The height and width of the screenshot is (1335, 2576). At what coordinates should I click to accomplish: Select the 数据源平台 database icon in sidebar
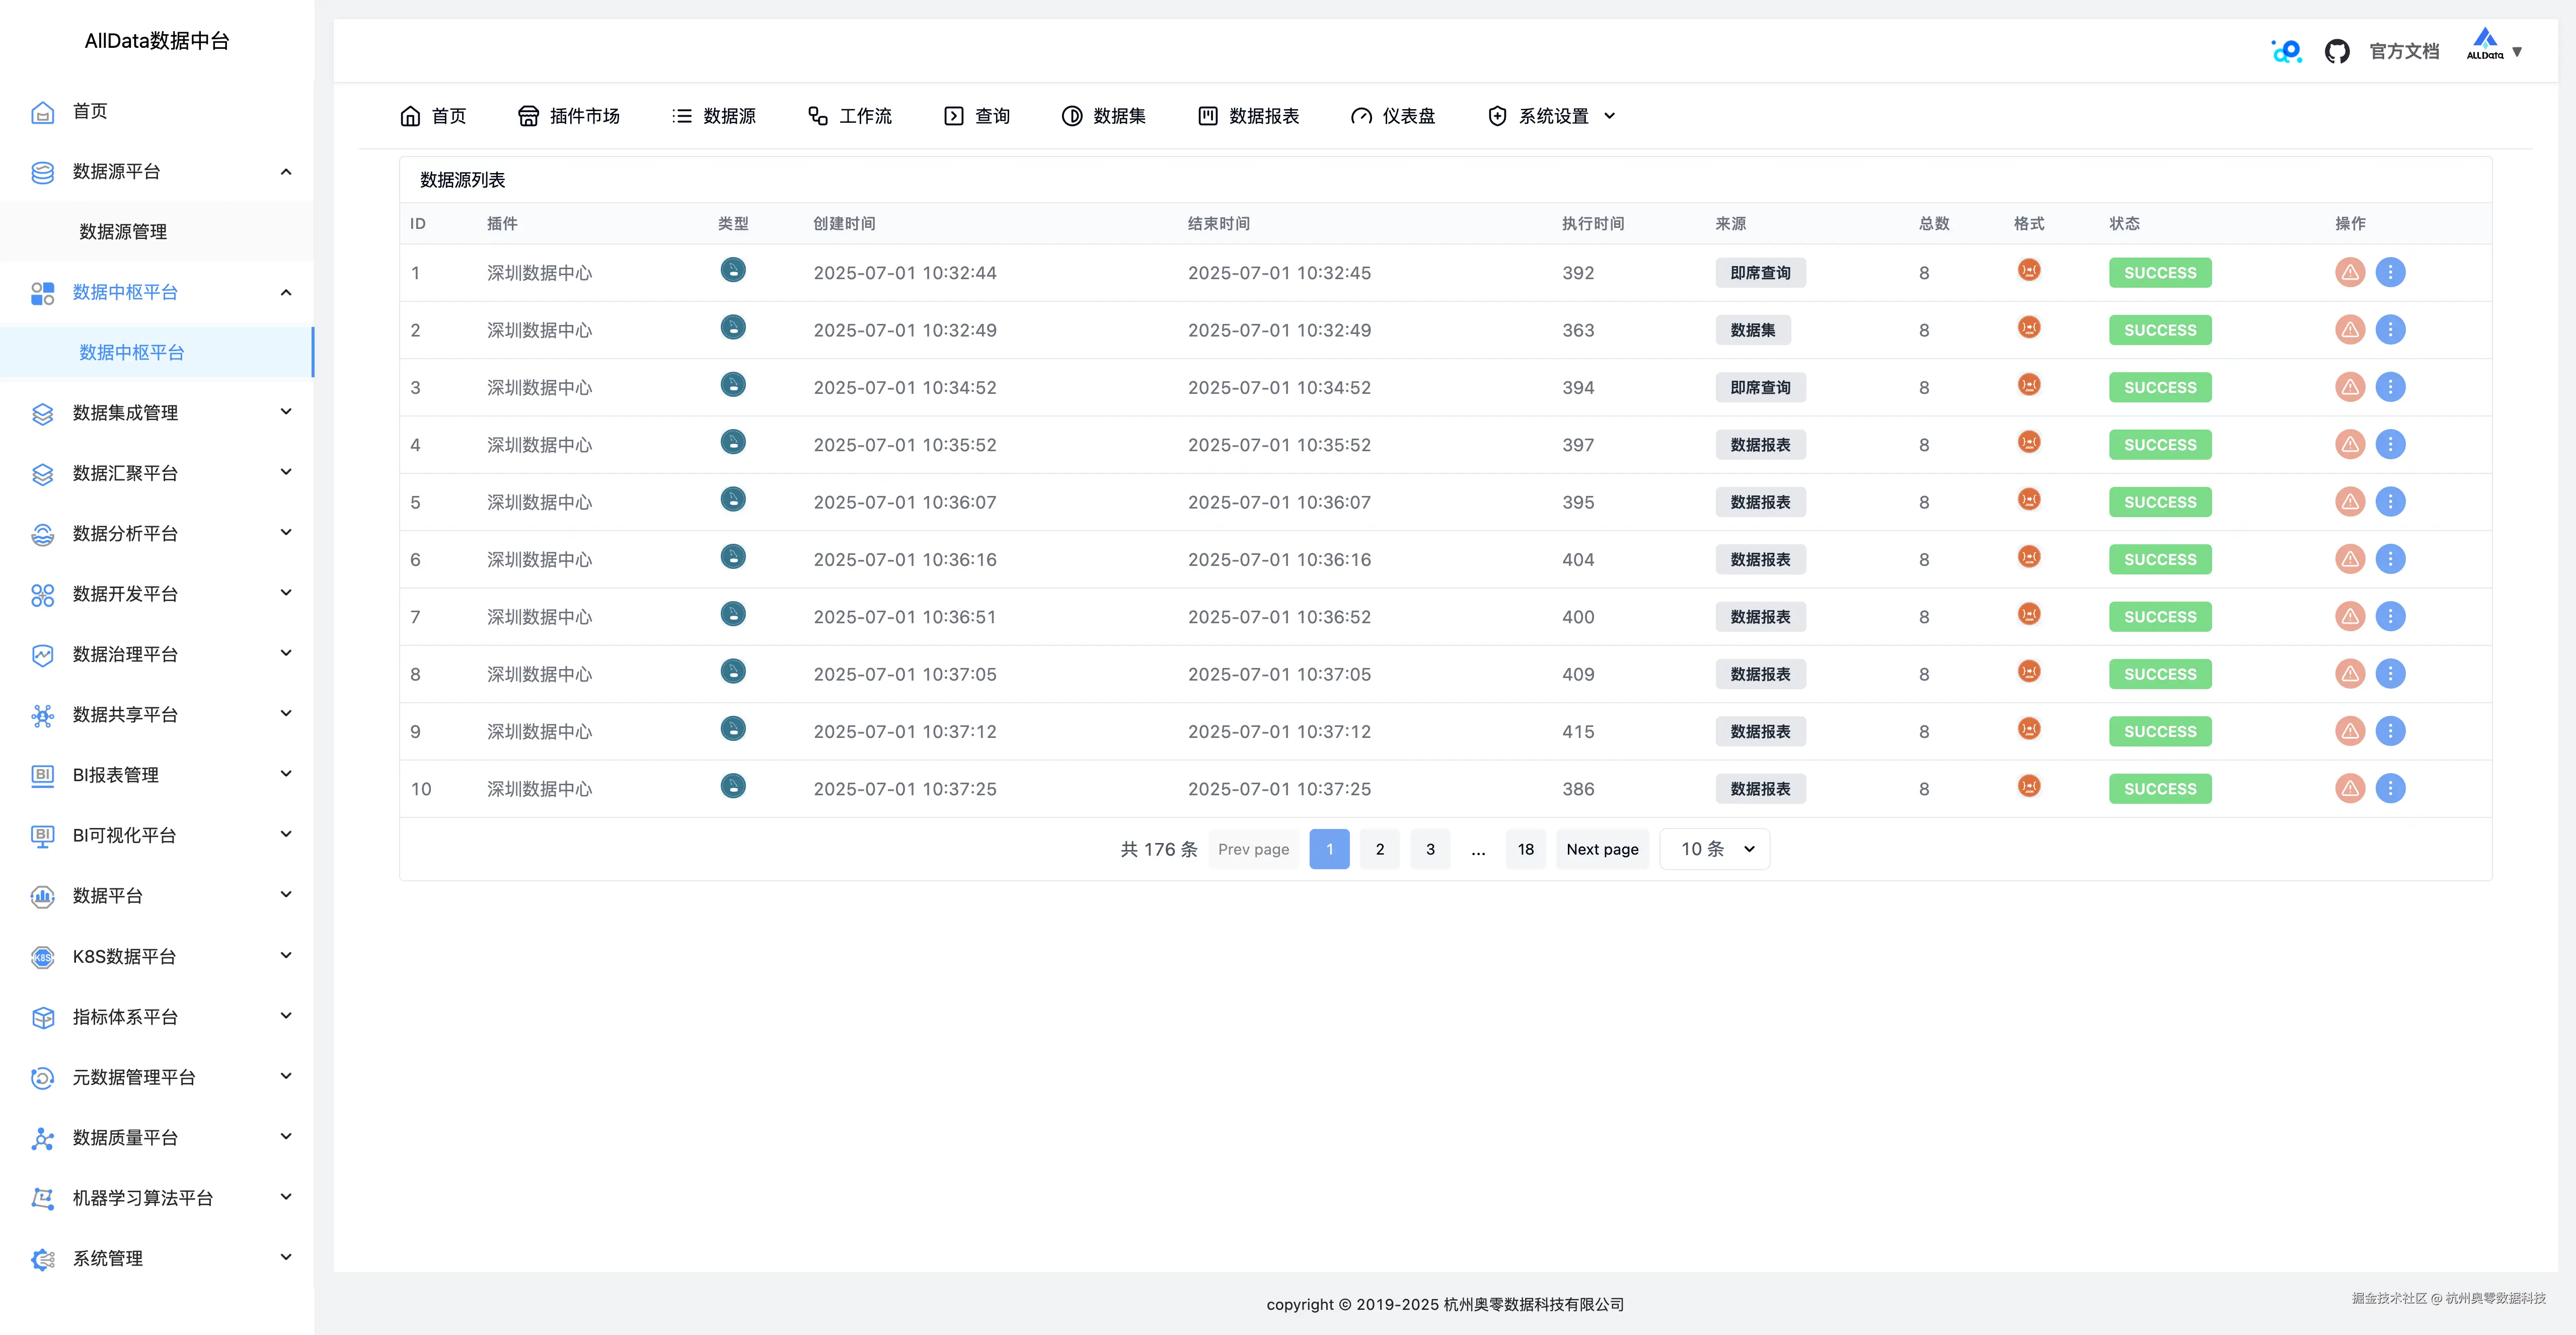pyautogui.click(x=42, y=172)
